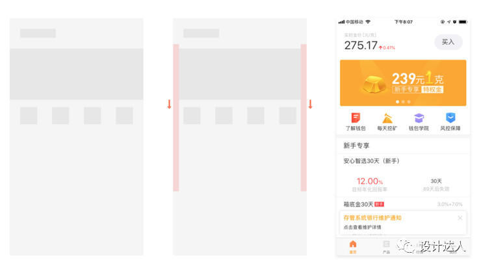Open the 钱包学院 graduation cap icon

(419, 118)
